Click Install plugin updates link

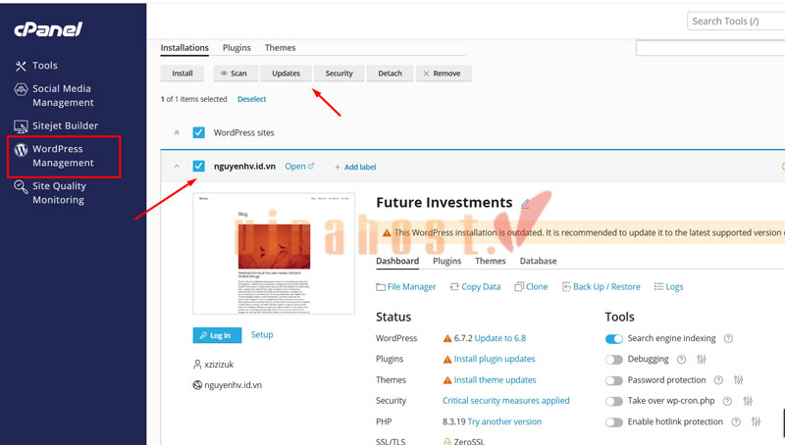pyautogui.click(x=495, y=359)
